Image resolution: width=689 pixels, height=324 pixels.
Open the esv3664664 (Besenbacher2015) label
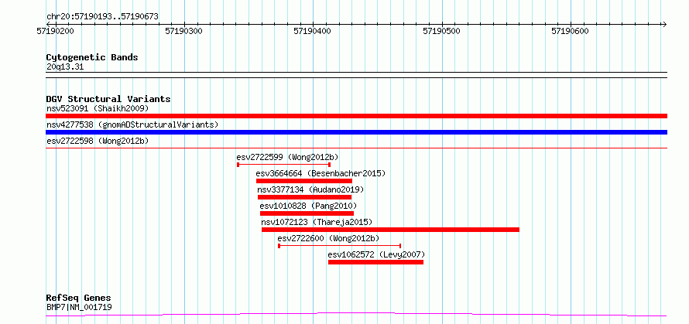pyautogui.click(x=321, y=173)
